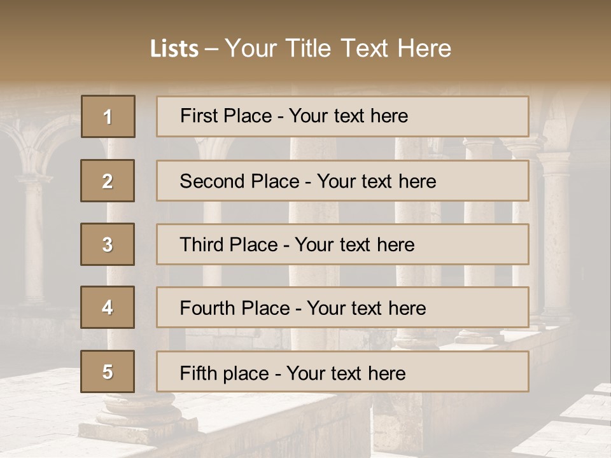Click the Fourth Place text bar
Viewport: 611px width, 458px height.
(342, 307)
